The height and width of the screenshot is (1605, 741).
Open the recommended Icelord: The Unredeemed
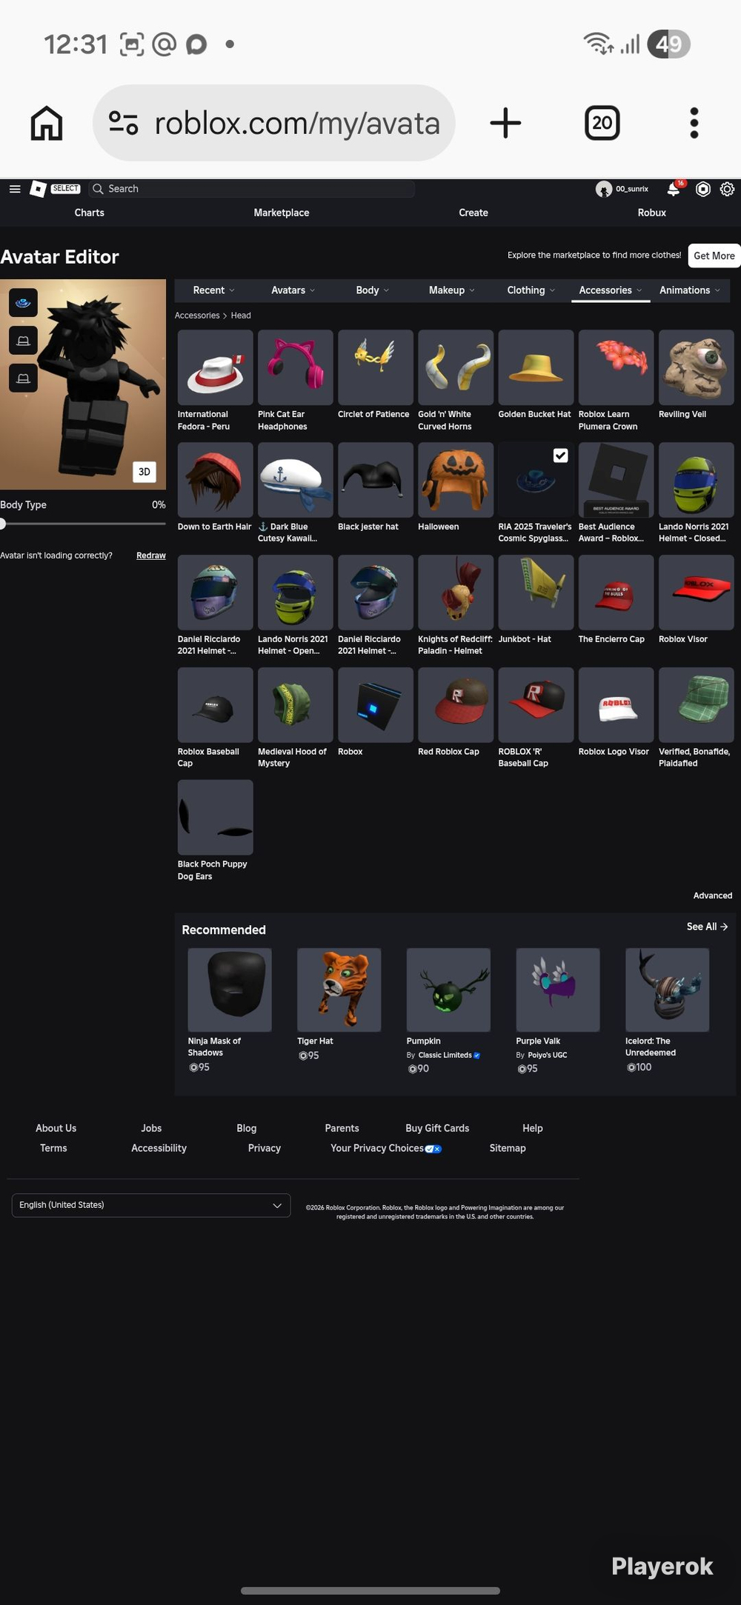[667, 990]
